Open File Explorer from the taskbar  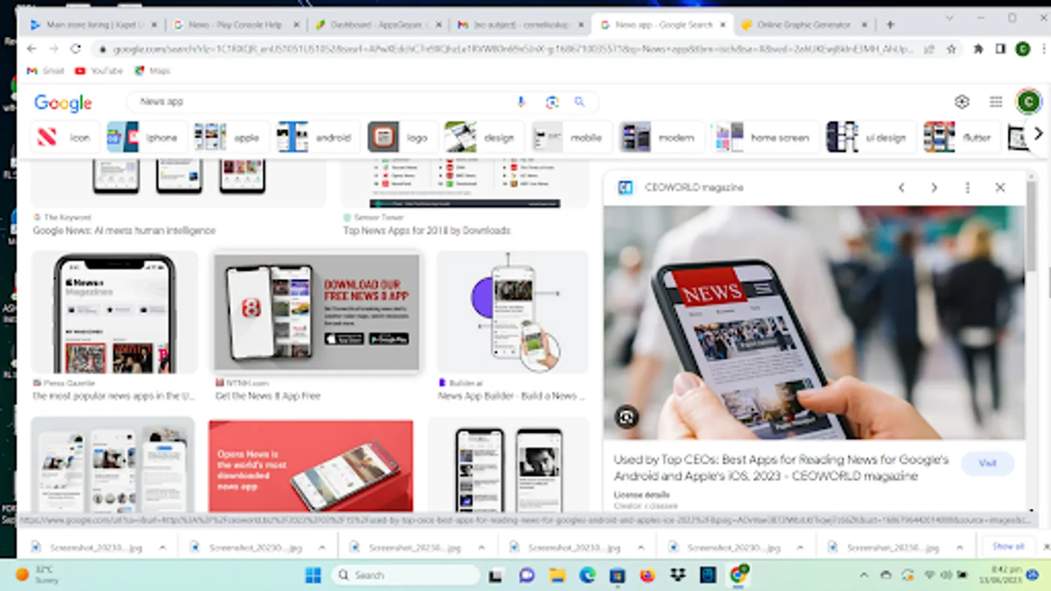557,575
